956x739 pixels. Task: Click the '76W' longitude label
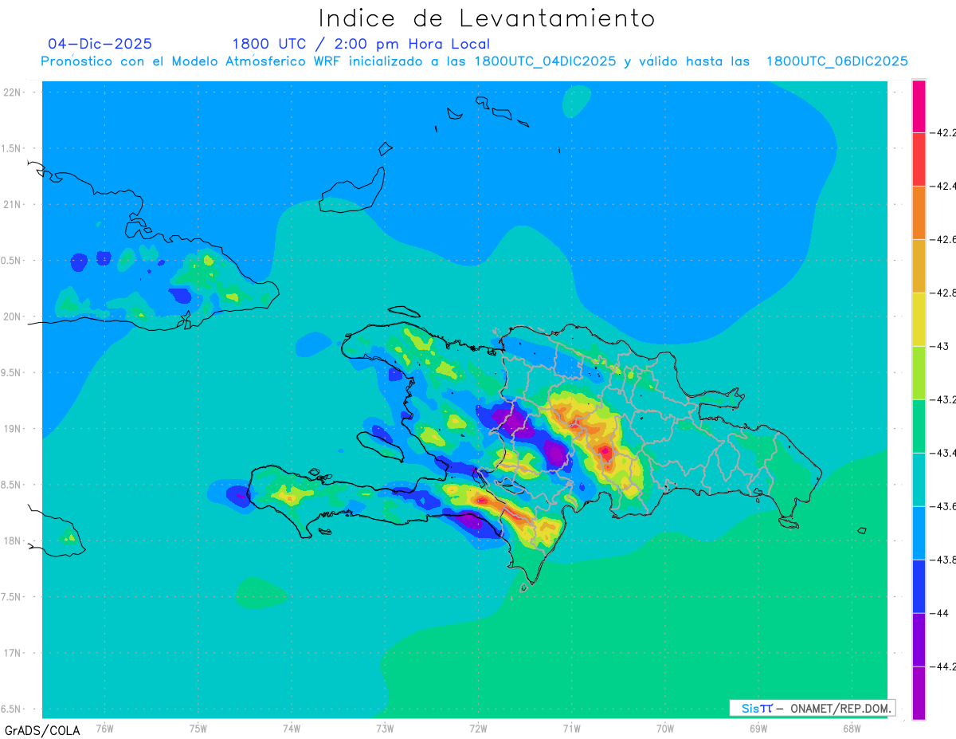[104, 728]
